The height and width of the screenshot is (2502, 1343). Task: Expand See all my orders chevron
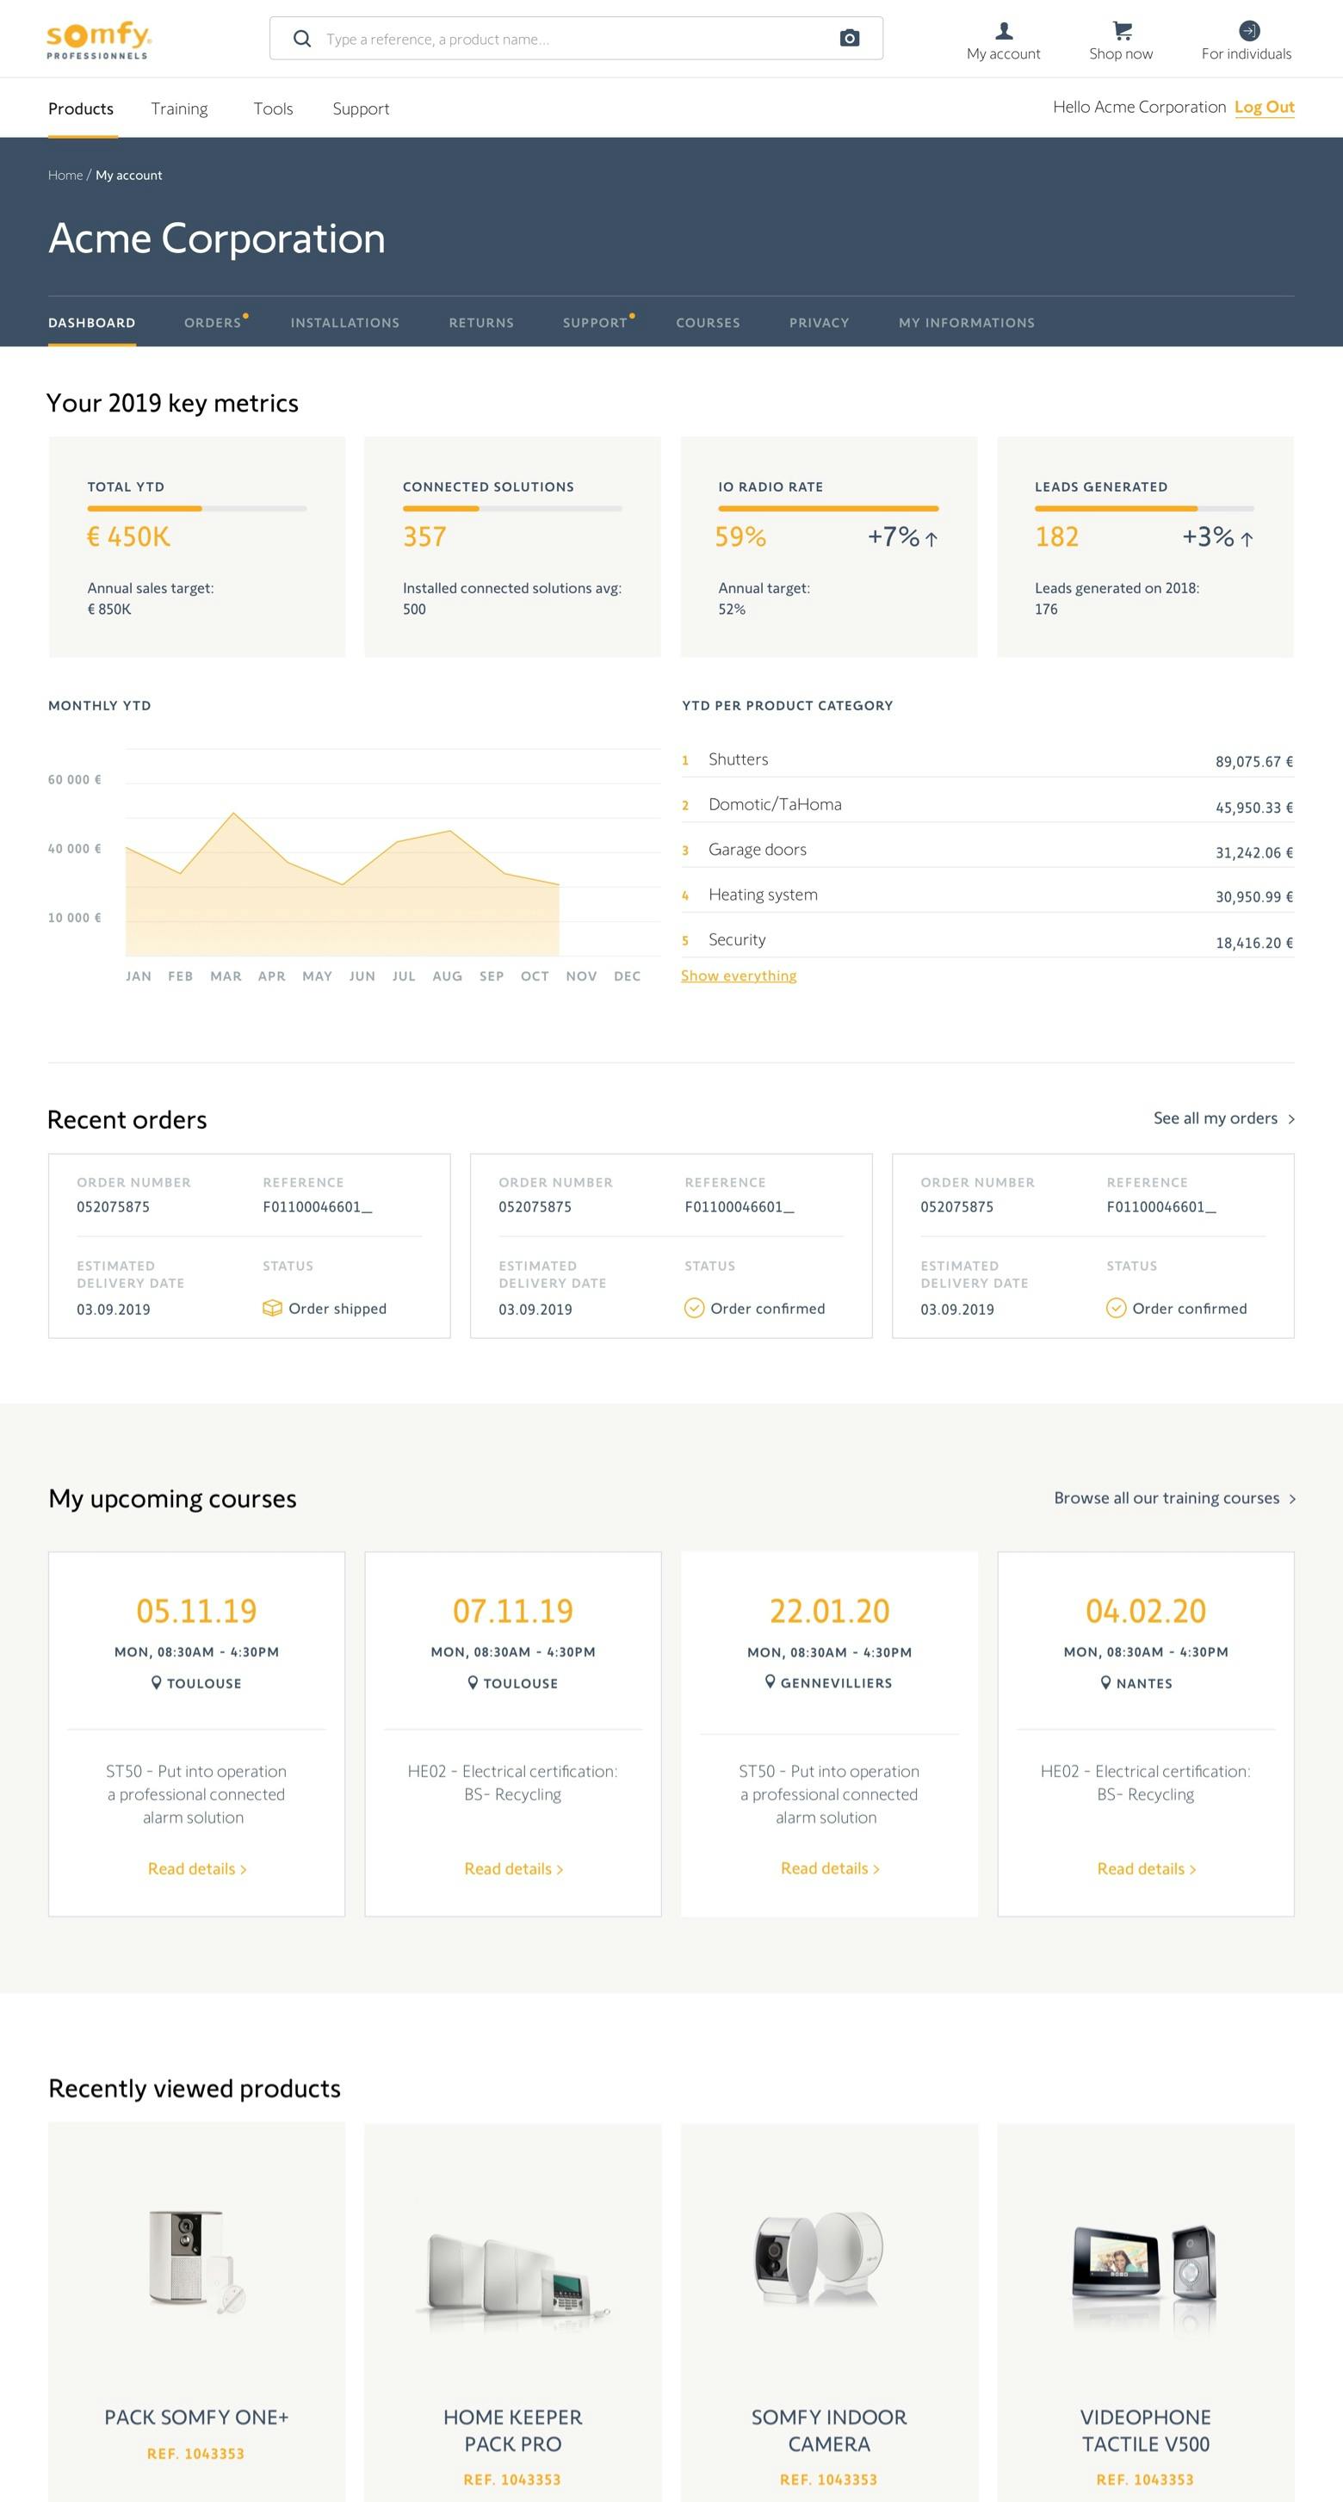tap(1290, 1119)
